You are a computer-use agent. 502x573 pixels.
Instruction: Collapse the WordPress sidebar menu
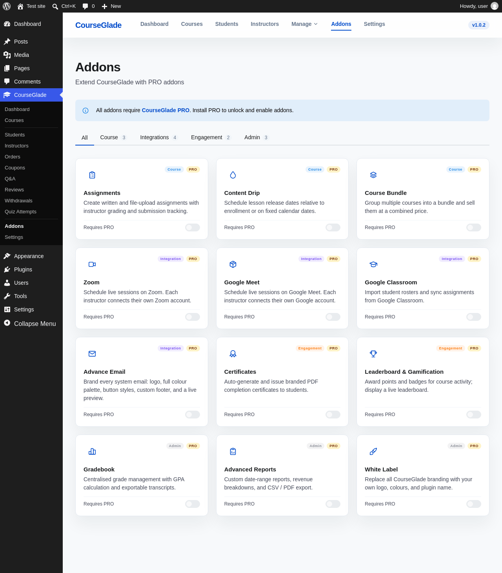point(30,324)
